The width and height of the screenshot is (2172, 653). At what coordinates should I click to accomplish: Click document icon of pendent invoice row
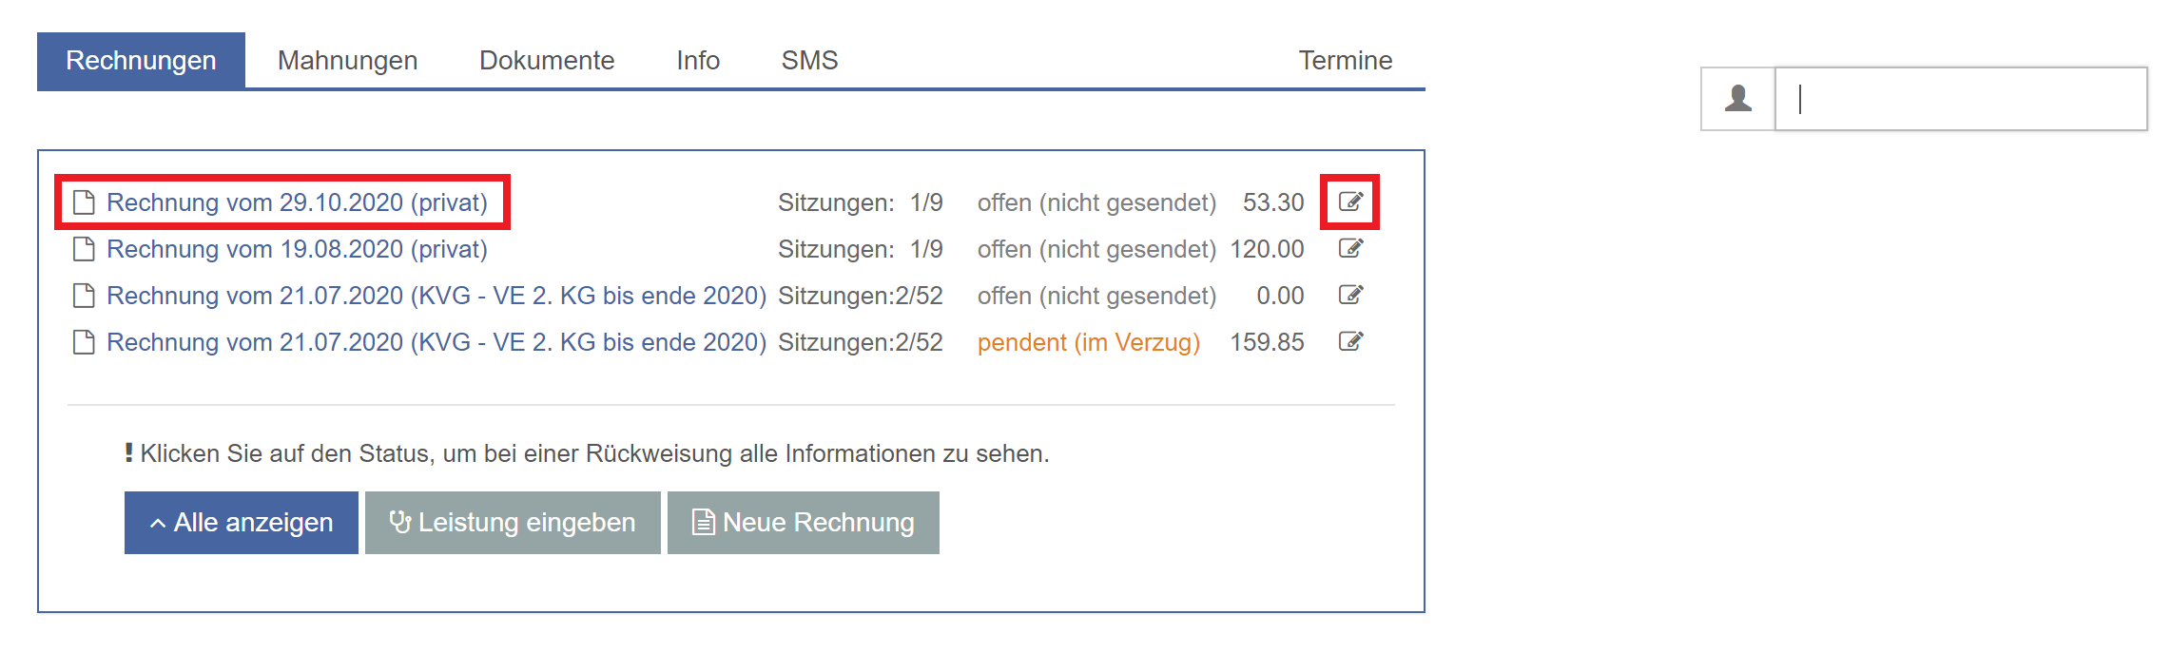84,342
